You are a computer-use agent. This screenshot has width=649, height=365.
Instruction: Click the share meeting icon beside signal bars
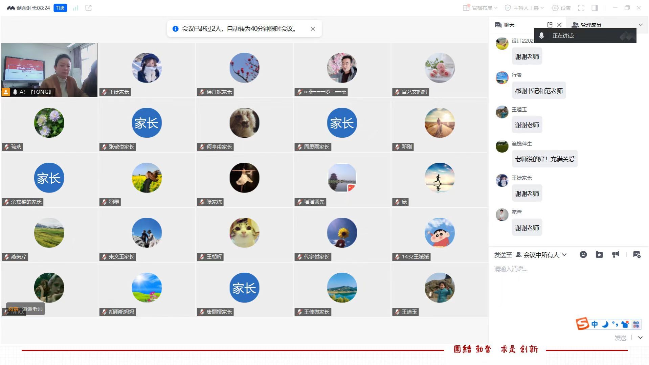(89, 8)
